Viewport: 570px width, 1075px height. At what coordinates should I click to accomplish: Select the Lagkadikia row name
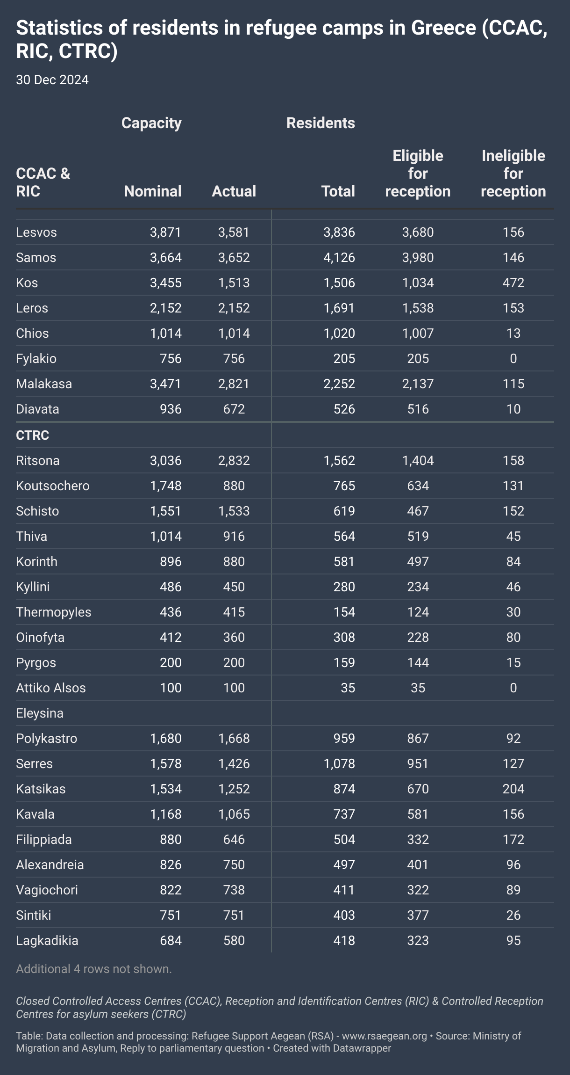(47, 940)
